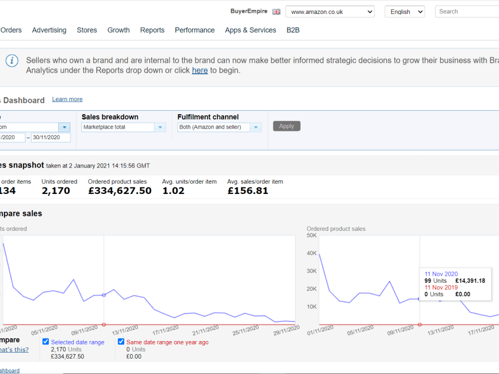Expand the Sales breakdown dropdown arrow
This screenshot has width=499, height=374.
pyautogui.click(x=160, y=127)
